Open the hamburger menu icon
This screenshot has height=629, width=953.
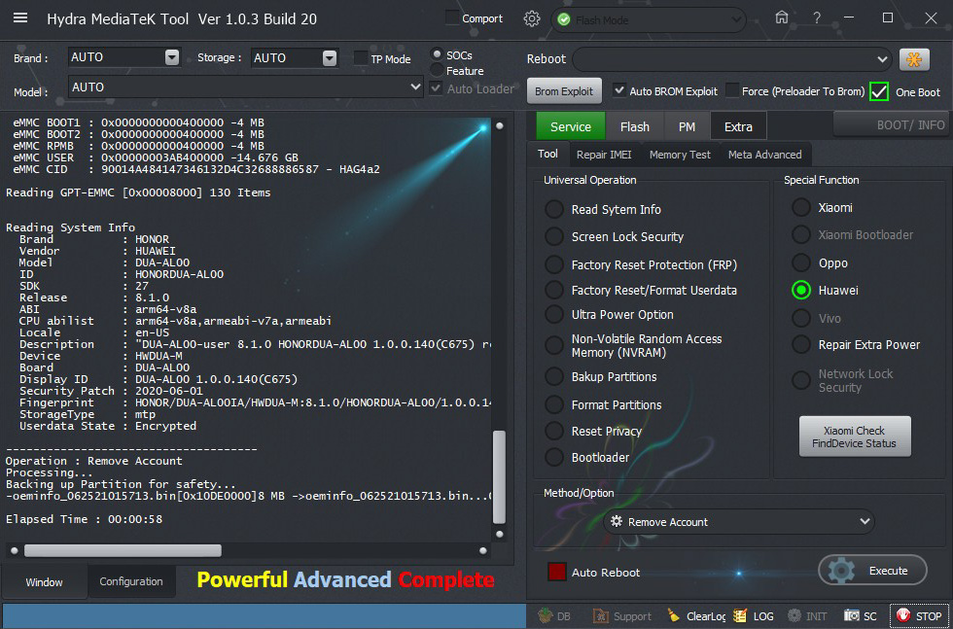[x=20, y=18]
